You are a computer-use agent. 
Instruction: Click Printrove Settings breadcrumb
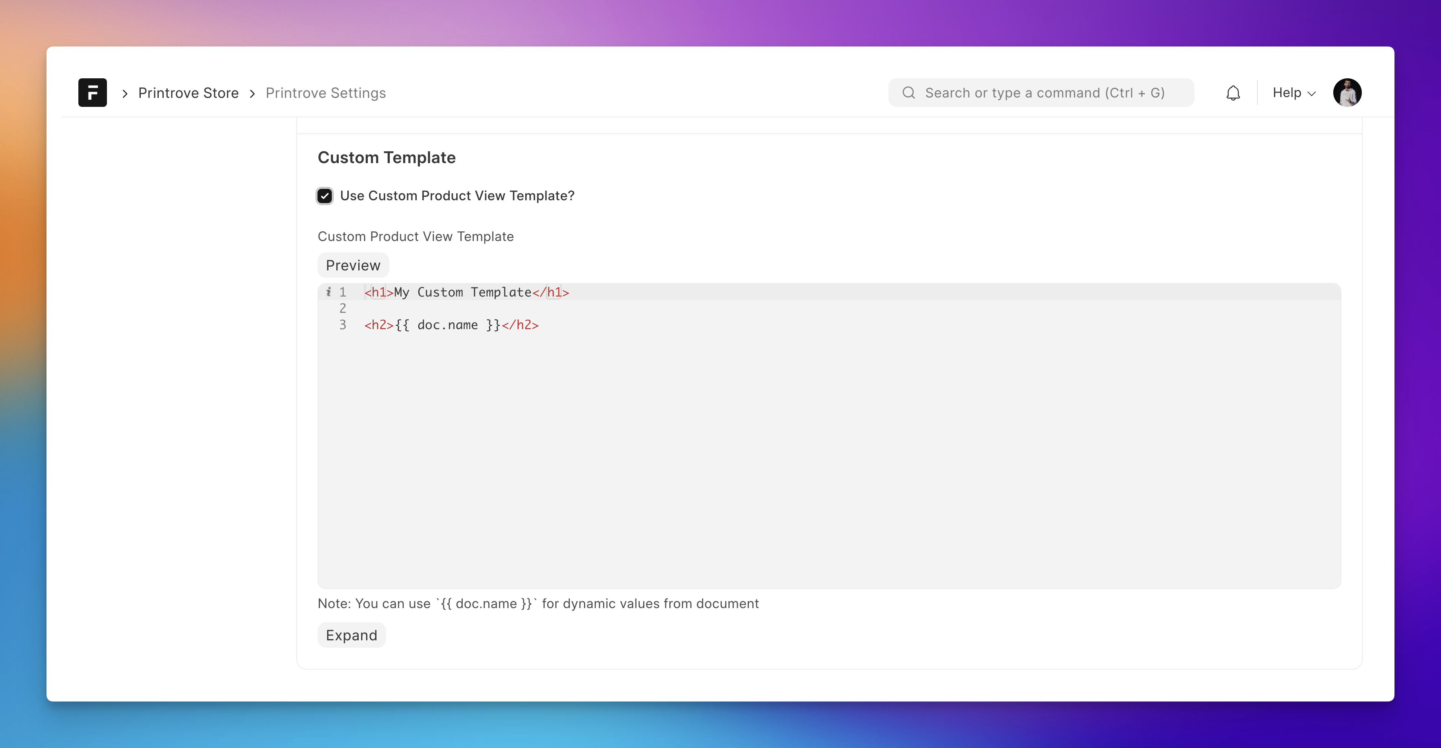[x=326, y=93]
